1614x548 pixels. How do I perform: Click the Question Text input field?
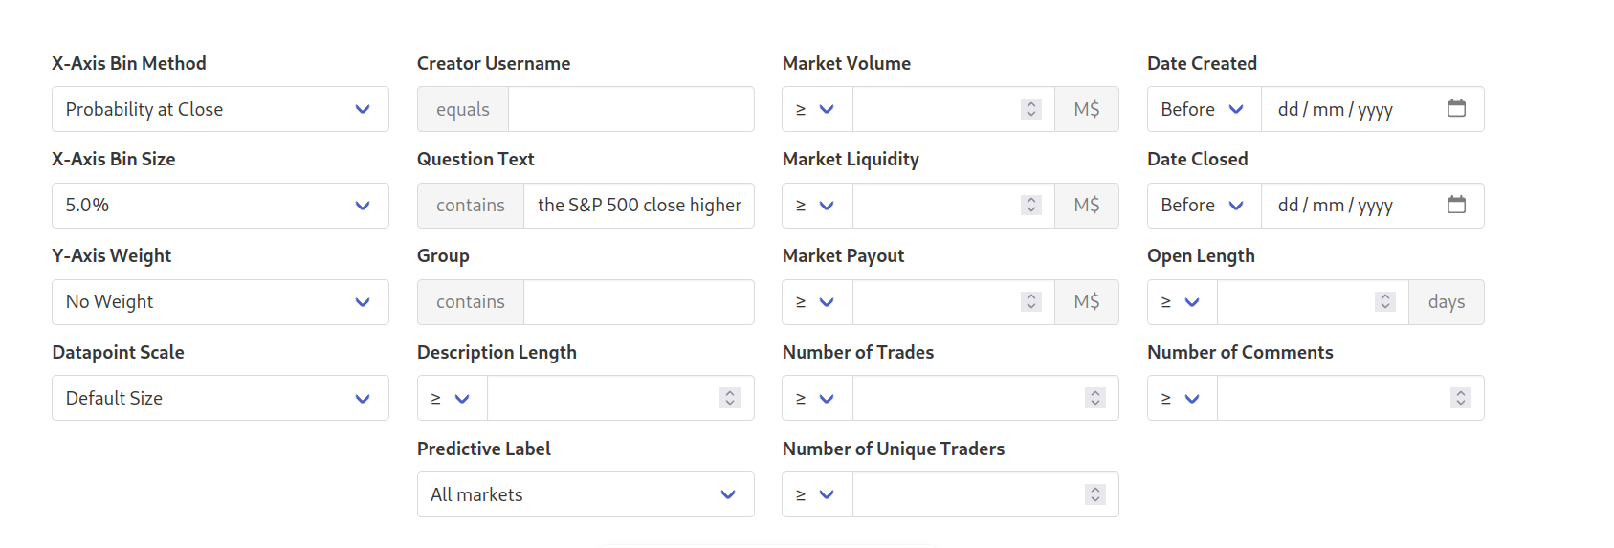(x=639, y=206)
